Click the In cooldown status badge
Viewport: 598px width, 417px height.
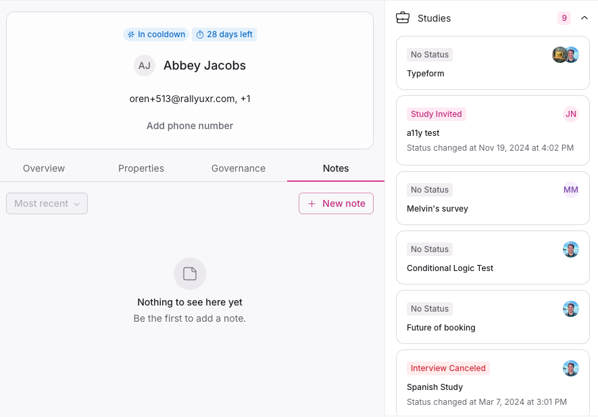point(155,34)
